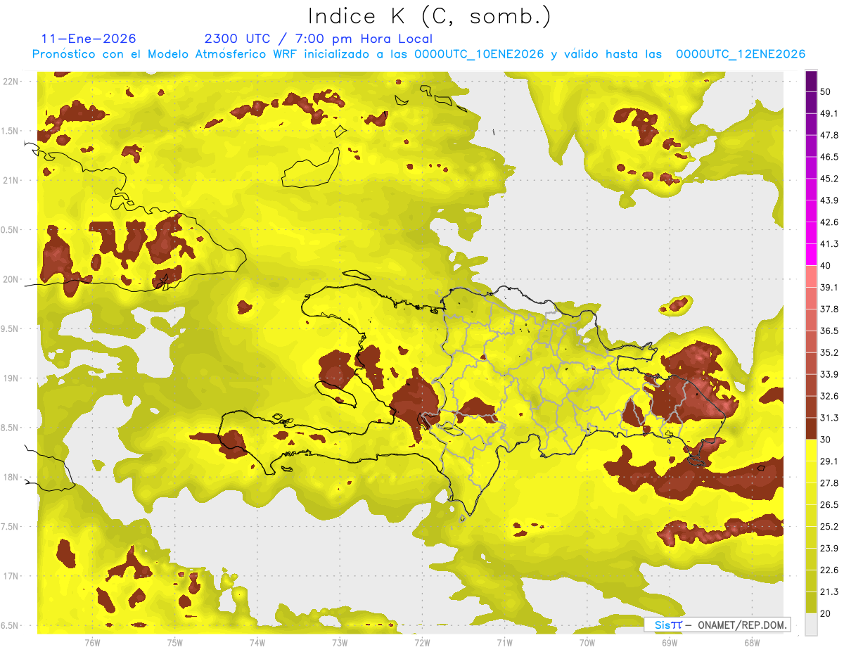Click the colorbar value 47.8
This screenshot has height=652, width=844.
coord(829,135)
